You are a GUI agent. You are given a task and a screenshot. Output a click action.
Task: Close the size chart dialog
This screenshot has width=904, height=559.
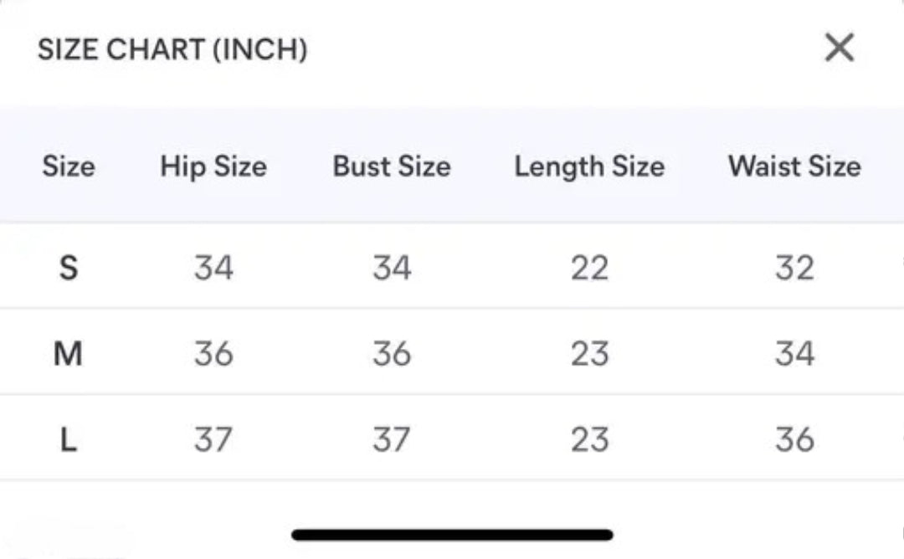(838, 48)
